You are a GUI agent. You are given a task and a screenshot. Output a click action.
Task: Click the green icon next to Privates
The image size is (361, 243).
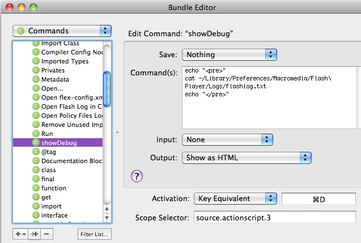point(36,70)
